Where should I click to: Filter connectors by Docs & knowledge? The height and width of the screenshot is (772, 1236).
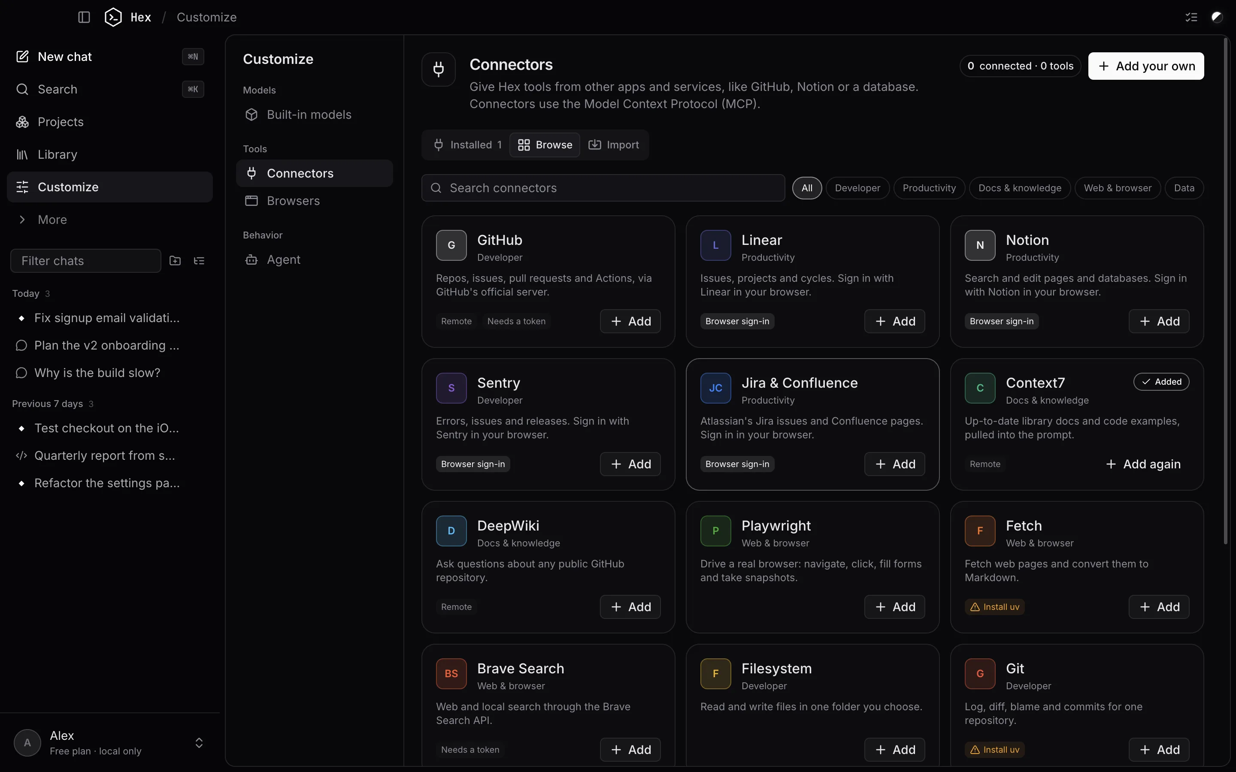[x=1019, y=188]
